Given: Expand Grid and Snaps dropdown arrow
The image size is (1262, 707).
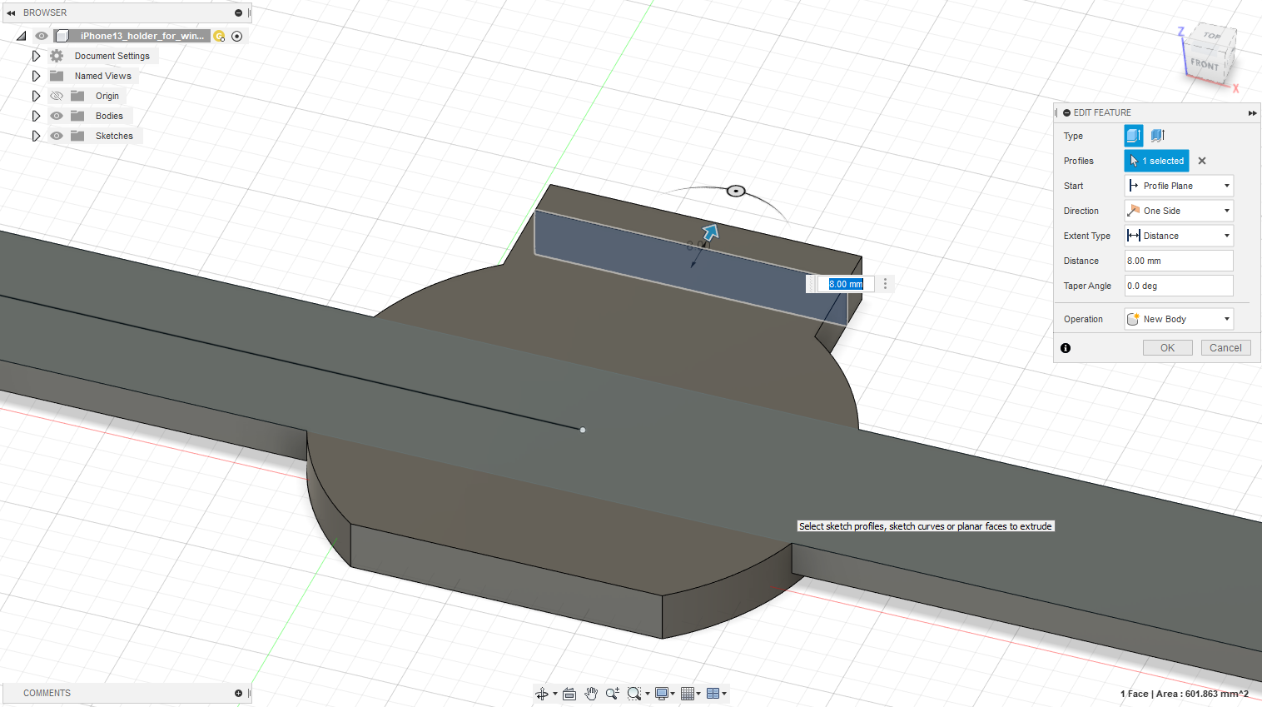Looking at the screenshot, I should (x=698, y=694).
